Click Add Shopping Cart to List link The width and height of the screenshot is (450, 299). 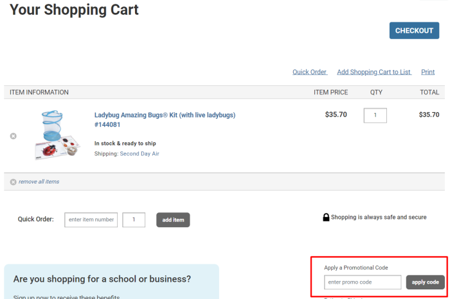click(374, 72)
